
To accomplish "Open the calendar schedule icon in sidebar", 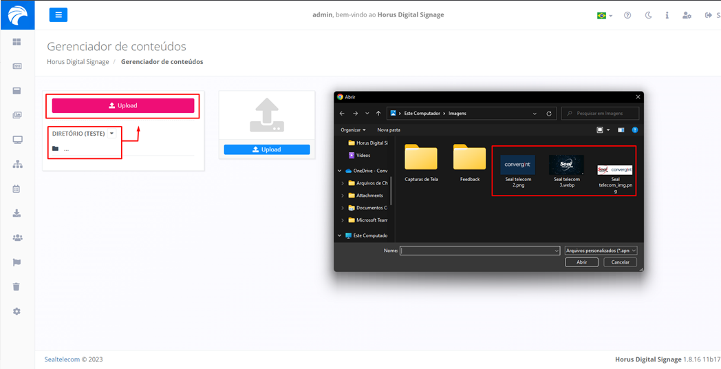I will (x=17, y=189).
